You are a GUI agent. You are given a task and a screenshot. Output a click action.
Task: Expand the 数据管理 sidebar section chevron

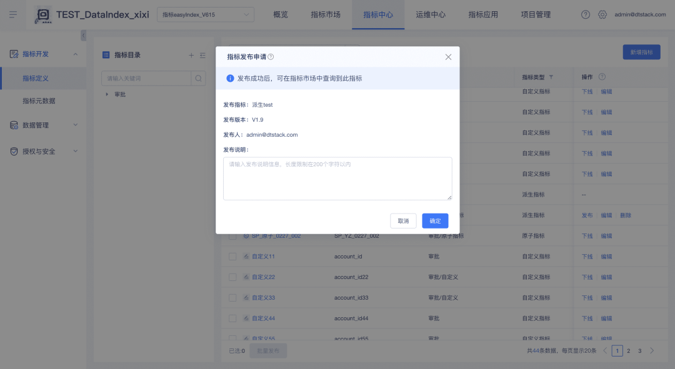tap(76, 125)
